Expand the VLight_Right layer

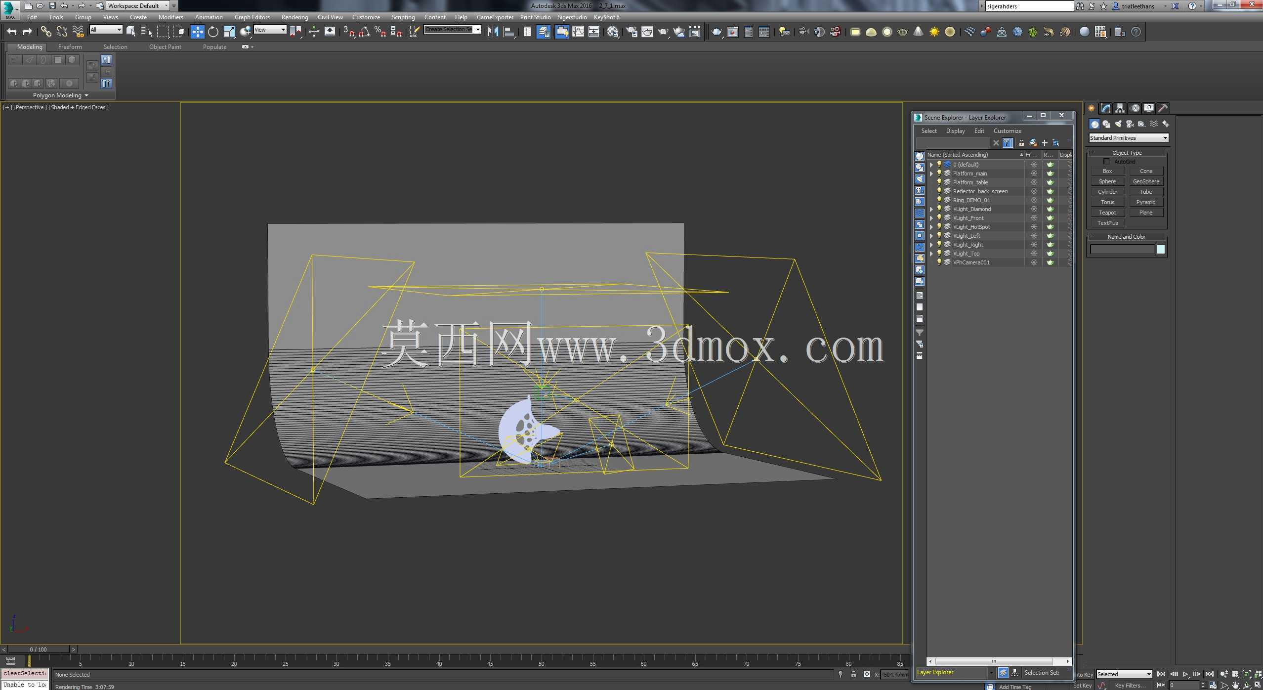[x=931, y=245]
